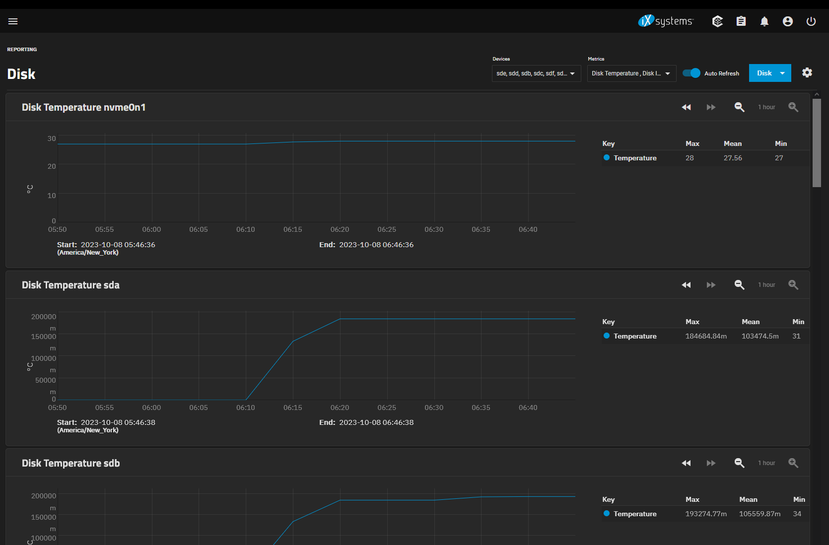Open the TrueCommand status icon
The image size is (829, 545).
(717, 21)
